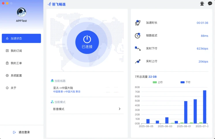Toggle 上行 series in chart legend

click(x=158, y=82)
